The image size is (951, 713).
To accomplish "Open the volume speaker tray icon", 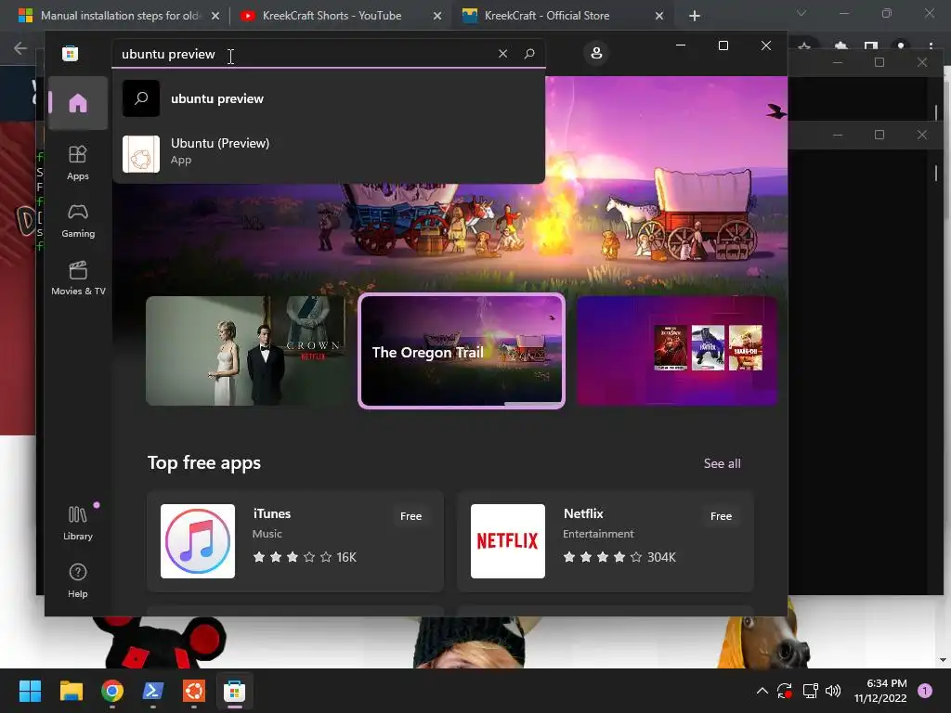I will pos(833,691).
